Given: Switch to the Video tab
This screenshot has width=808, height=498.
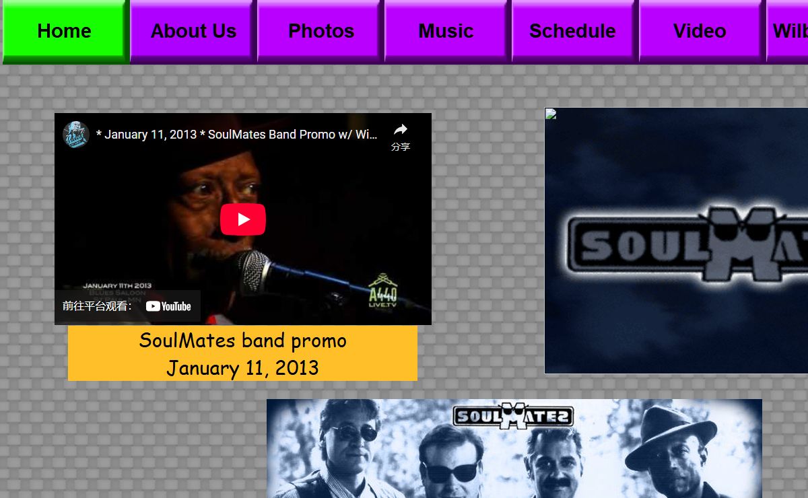Looking at the screenshot, I should click(700, 31).
